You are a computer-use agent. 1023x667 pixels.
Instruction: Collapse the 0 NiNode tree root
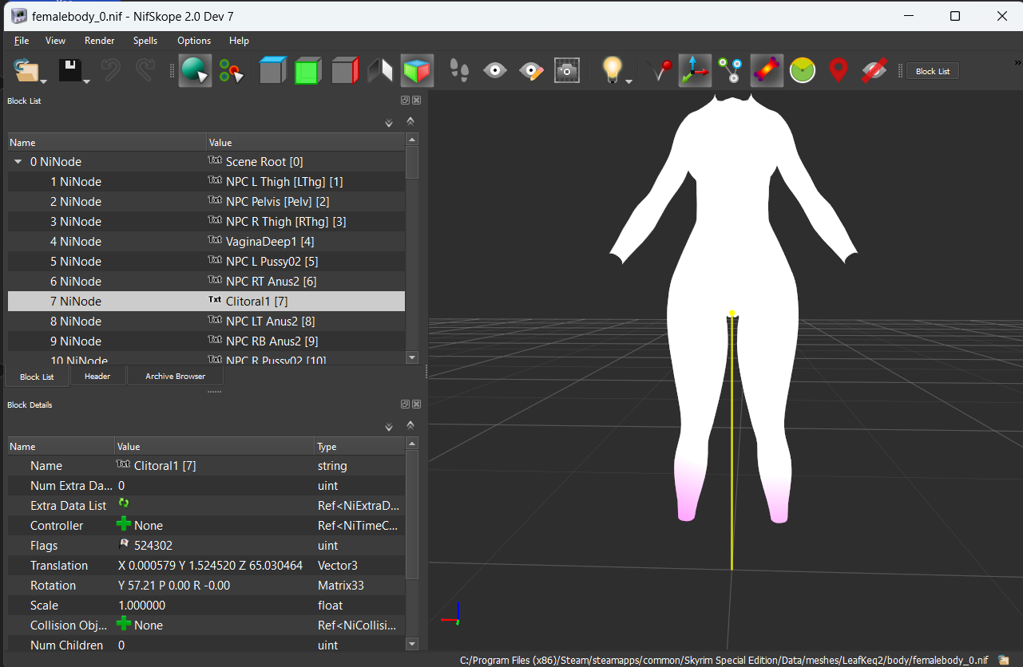[18, 161]
